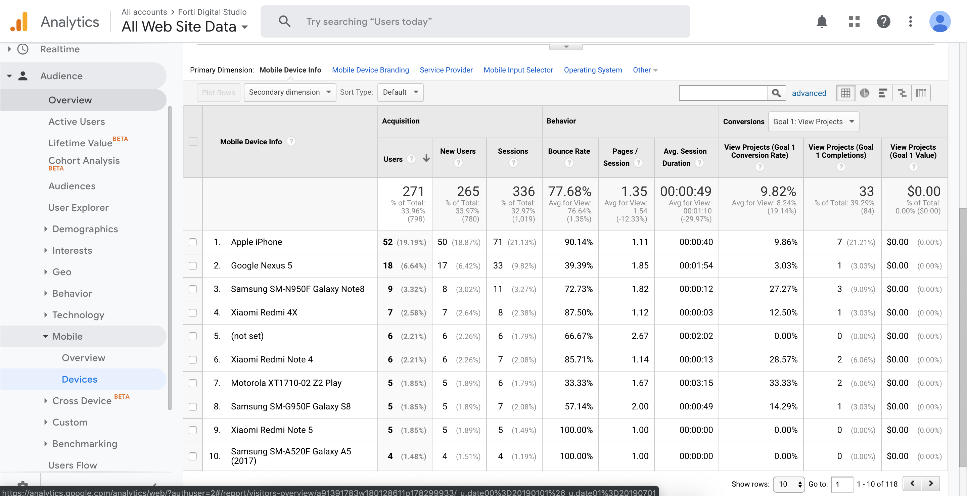The width and height of the screenshot is (967, 496).
Task: Open Devices under Mobile
Action: (x=79, y=379)
